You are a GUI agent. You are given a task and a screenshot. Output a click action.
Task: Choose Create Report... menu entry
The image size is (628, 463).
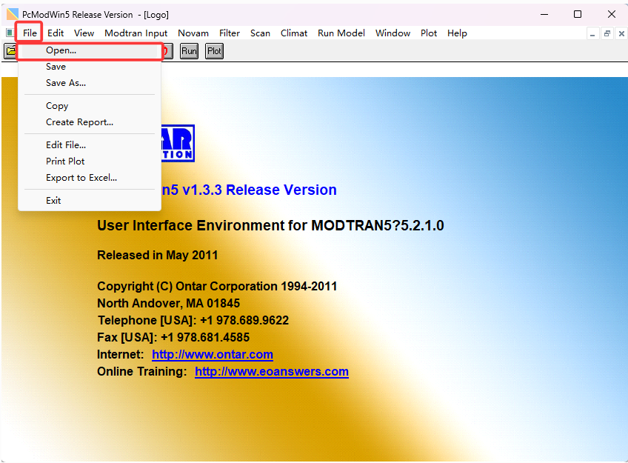[x=90, y=122]
